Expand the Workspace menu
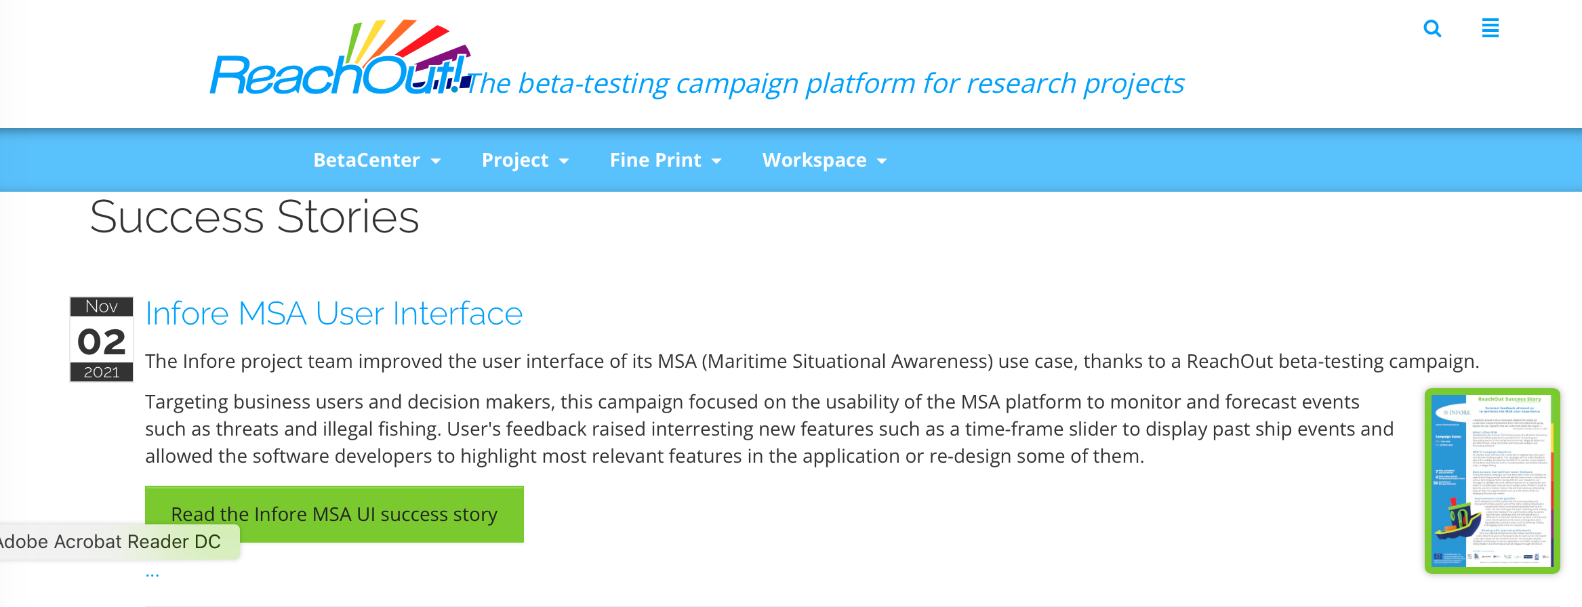This screenshot has height=607, width=1582. tap(824, 160)
